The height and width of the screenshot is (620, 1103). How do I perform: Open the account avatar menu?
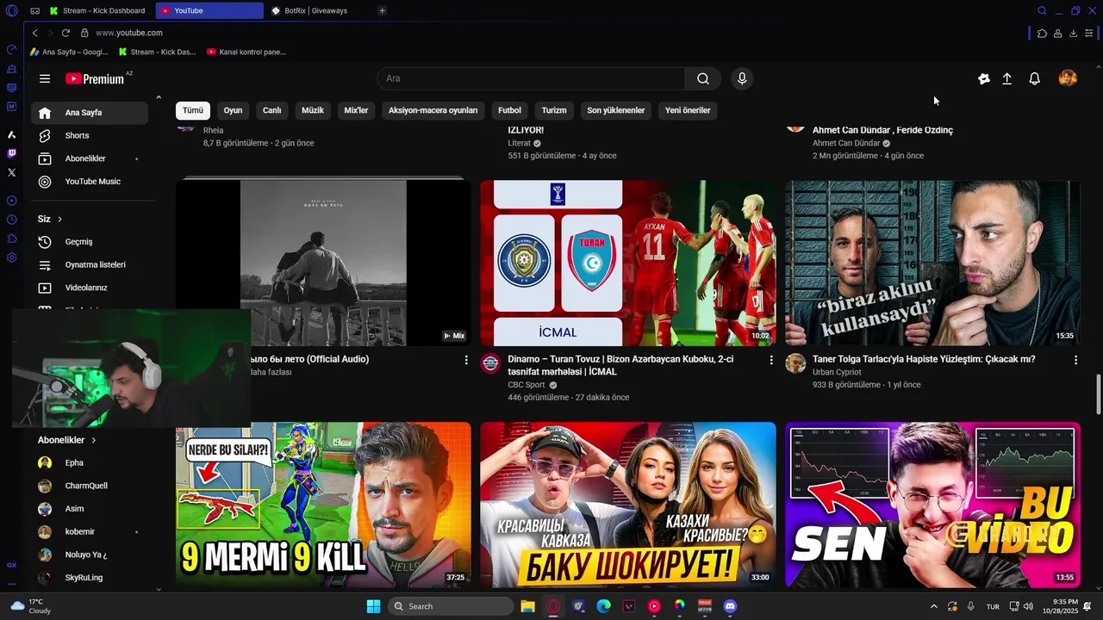(x=1068, y=78)
